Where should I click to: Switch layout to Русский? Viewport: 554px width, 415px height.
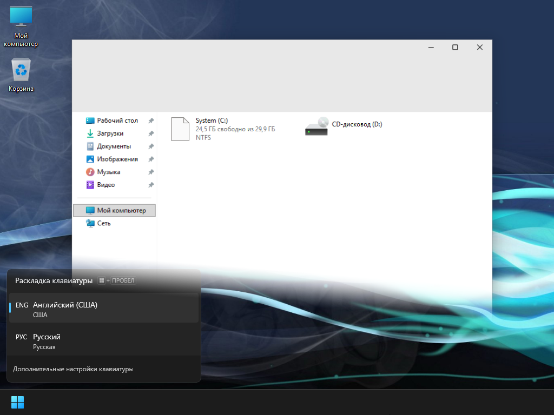click(x=104, y=342)
